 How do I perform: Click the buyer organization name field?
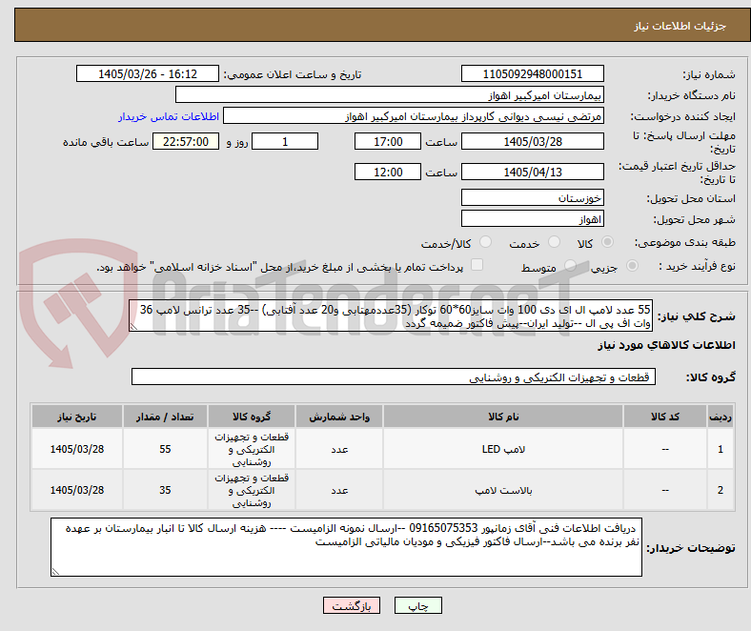point(390,95)
